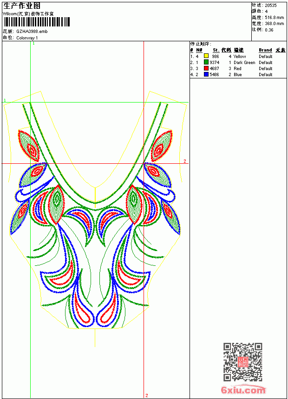Click the Colorway 1 label
This screenshot has height=399, width=288.
click(x=27, y=38)
